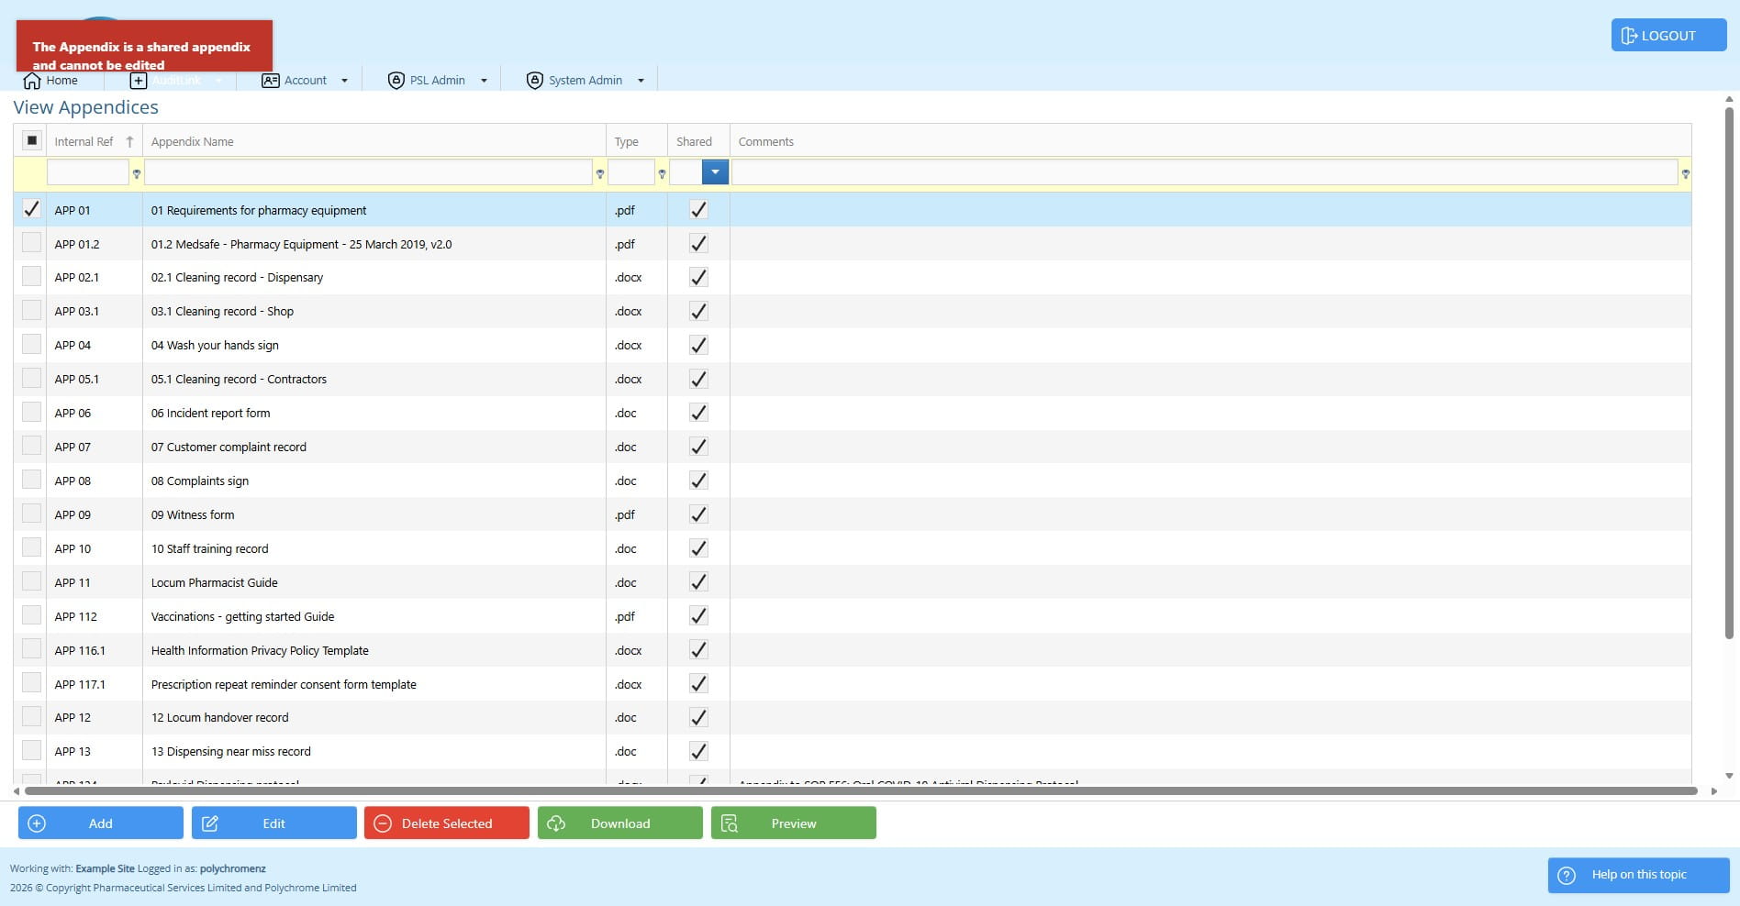Click the System Admin shield icon
The image size is (1740, 906).
pos(534,81)
